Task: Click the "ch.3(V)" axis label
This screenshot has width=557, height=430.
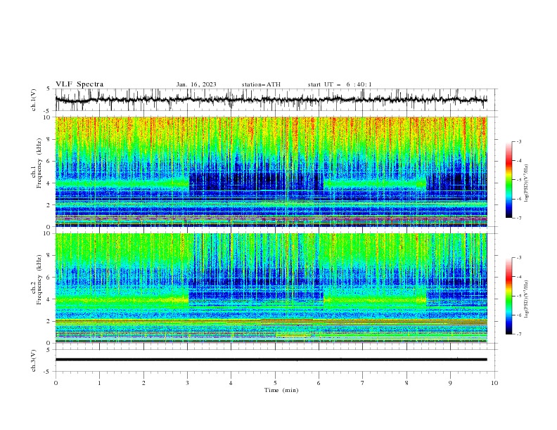Action: pos(34,360)
